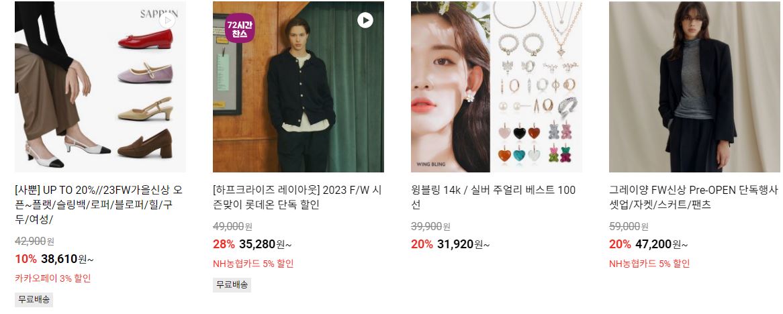Open the 윙블링 14k 실버 주얼리 title
The height and width of the screenshot is (314, 783).
coord(494,197)
